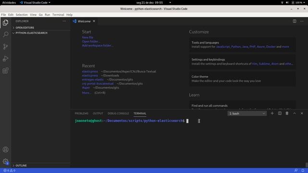Open editor more actions ellipsis
The width and height of the screenshot is (308, 173).
[x=302, y=21]
